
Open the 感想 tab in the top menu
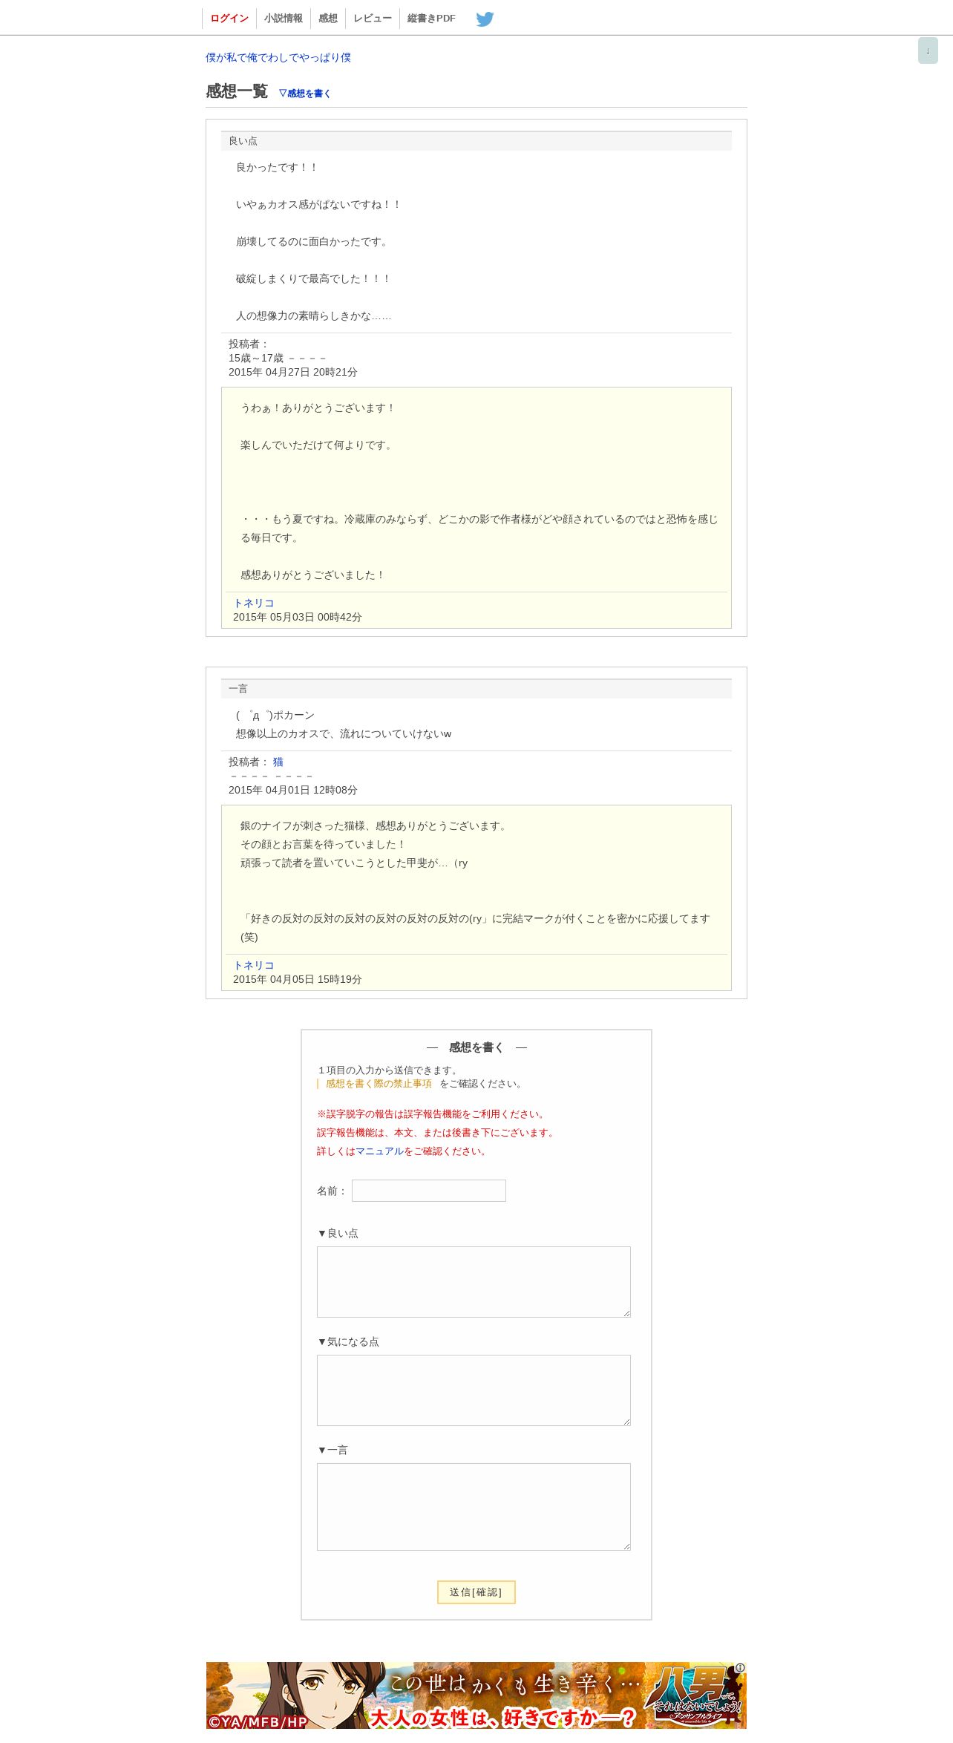(x=328, y=19)
